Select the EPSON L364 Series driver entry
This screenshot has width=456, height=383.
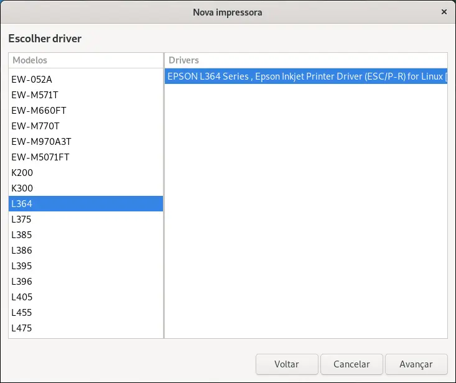click(x=306, y=76)
